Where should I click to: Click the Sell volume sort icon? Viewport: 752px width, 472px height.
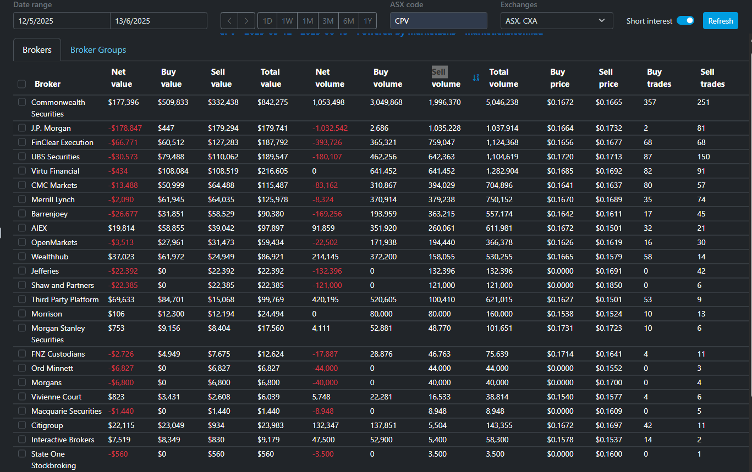(x=476, y=77)
